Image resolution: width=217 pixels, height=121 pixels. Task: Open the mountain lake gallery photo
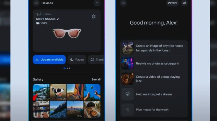coord(41,92)
